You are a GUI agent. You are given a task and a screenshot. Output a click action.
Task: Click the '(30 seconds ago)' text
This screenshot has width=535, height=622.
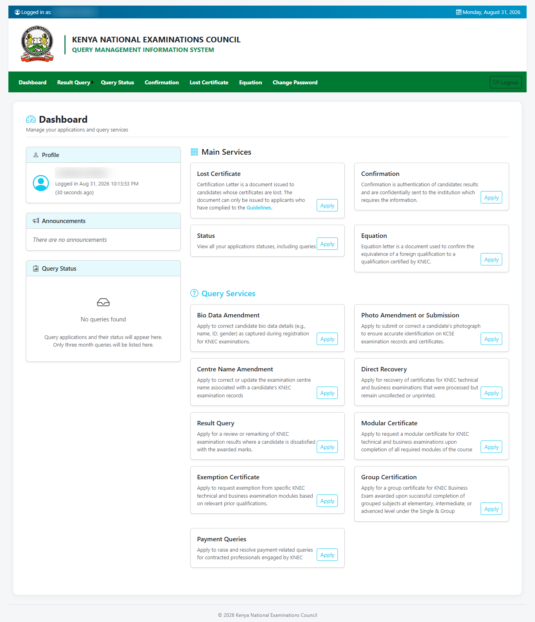pyautogui.click(x=74, y=193)
